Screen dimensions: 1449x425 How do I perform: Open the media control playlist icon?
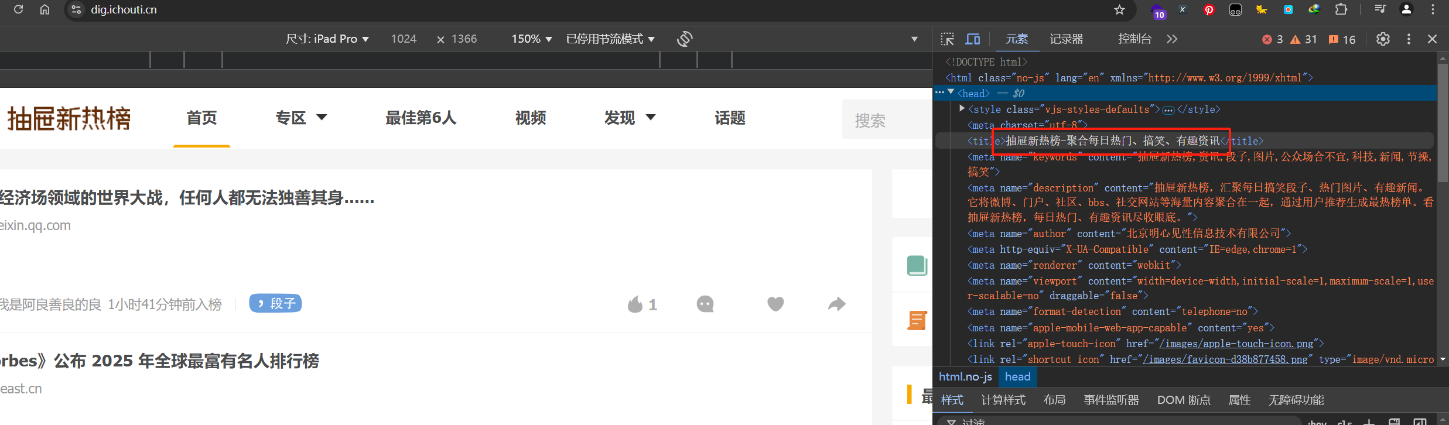[x=1380, y=9]
